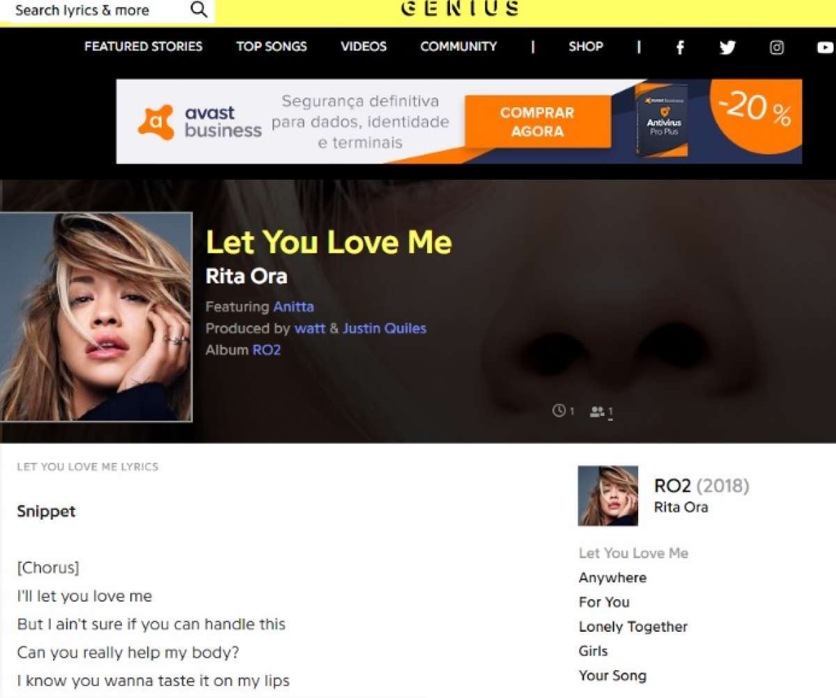The width and height of the screenshot is (836, 698).
Task: Open the RO2 album link
Action: tap(266, 350)
